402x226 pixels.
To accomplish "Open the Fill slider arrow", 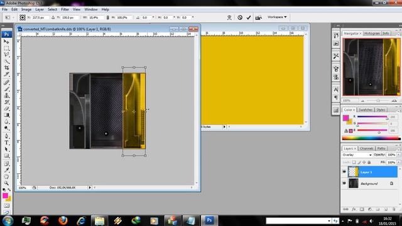I will coord(399,163).
